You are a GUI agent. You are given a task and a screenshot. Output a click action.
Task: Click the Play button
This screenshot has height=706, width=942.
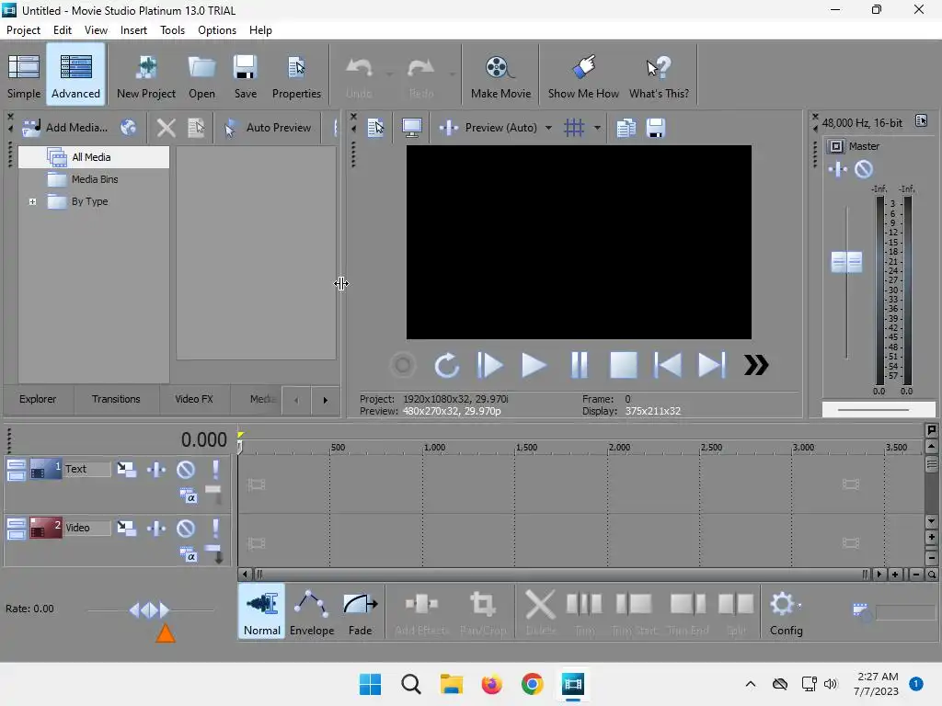[x=534, y=365]
